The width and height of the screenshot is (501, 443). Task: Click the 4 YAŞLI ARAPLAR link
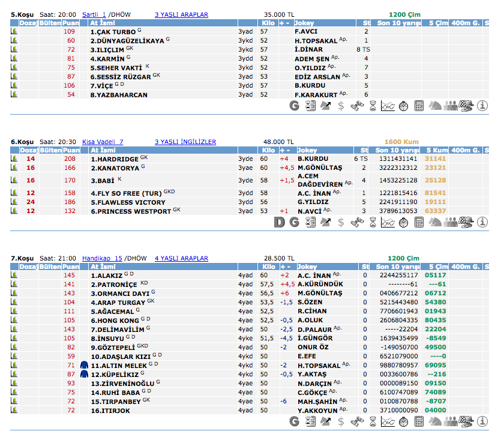(x=181, y=258)
